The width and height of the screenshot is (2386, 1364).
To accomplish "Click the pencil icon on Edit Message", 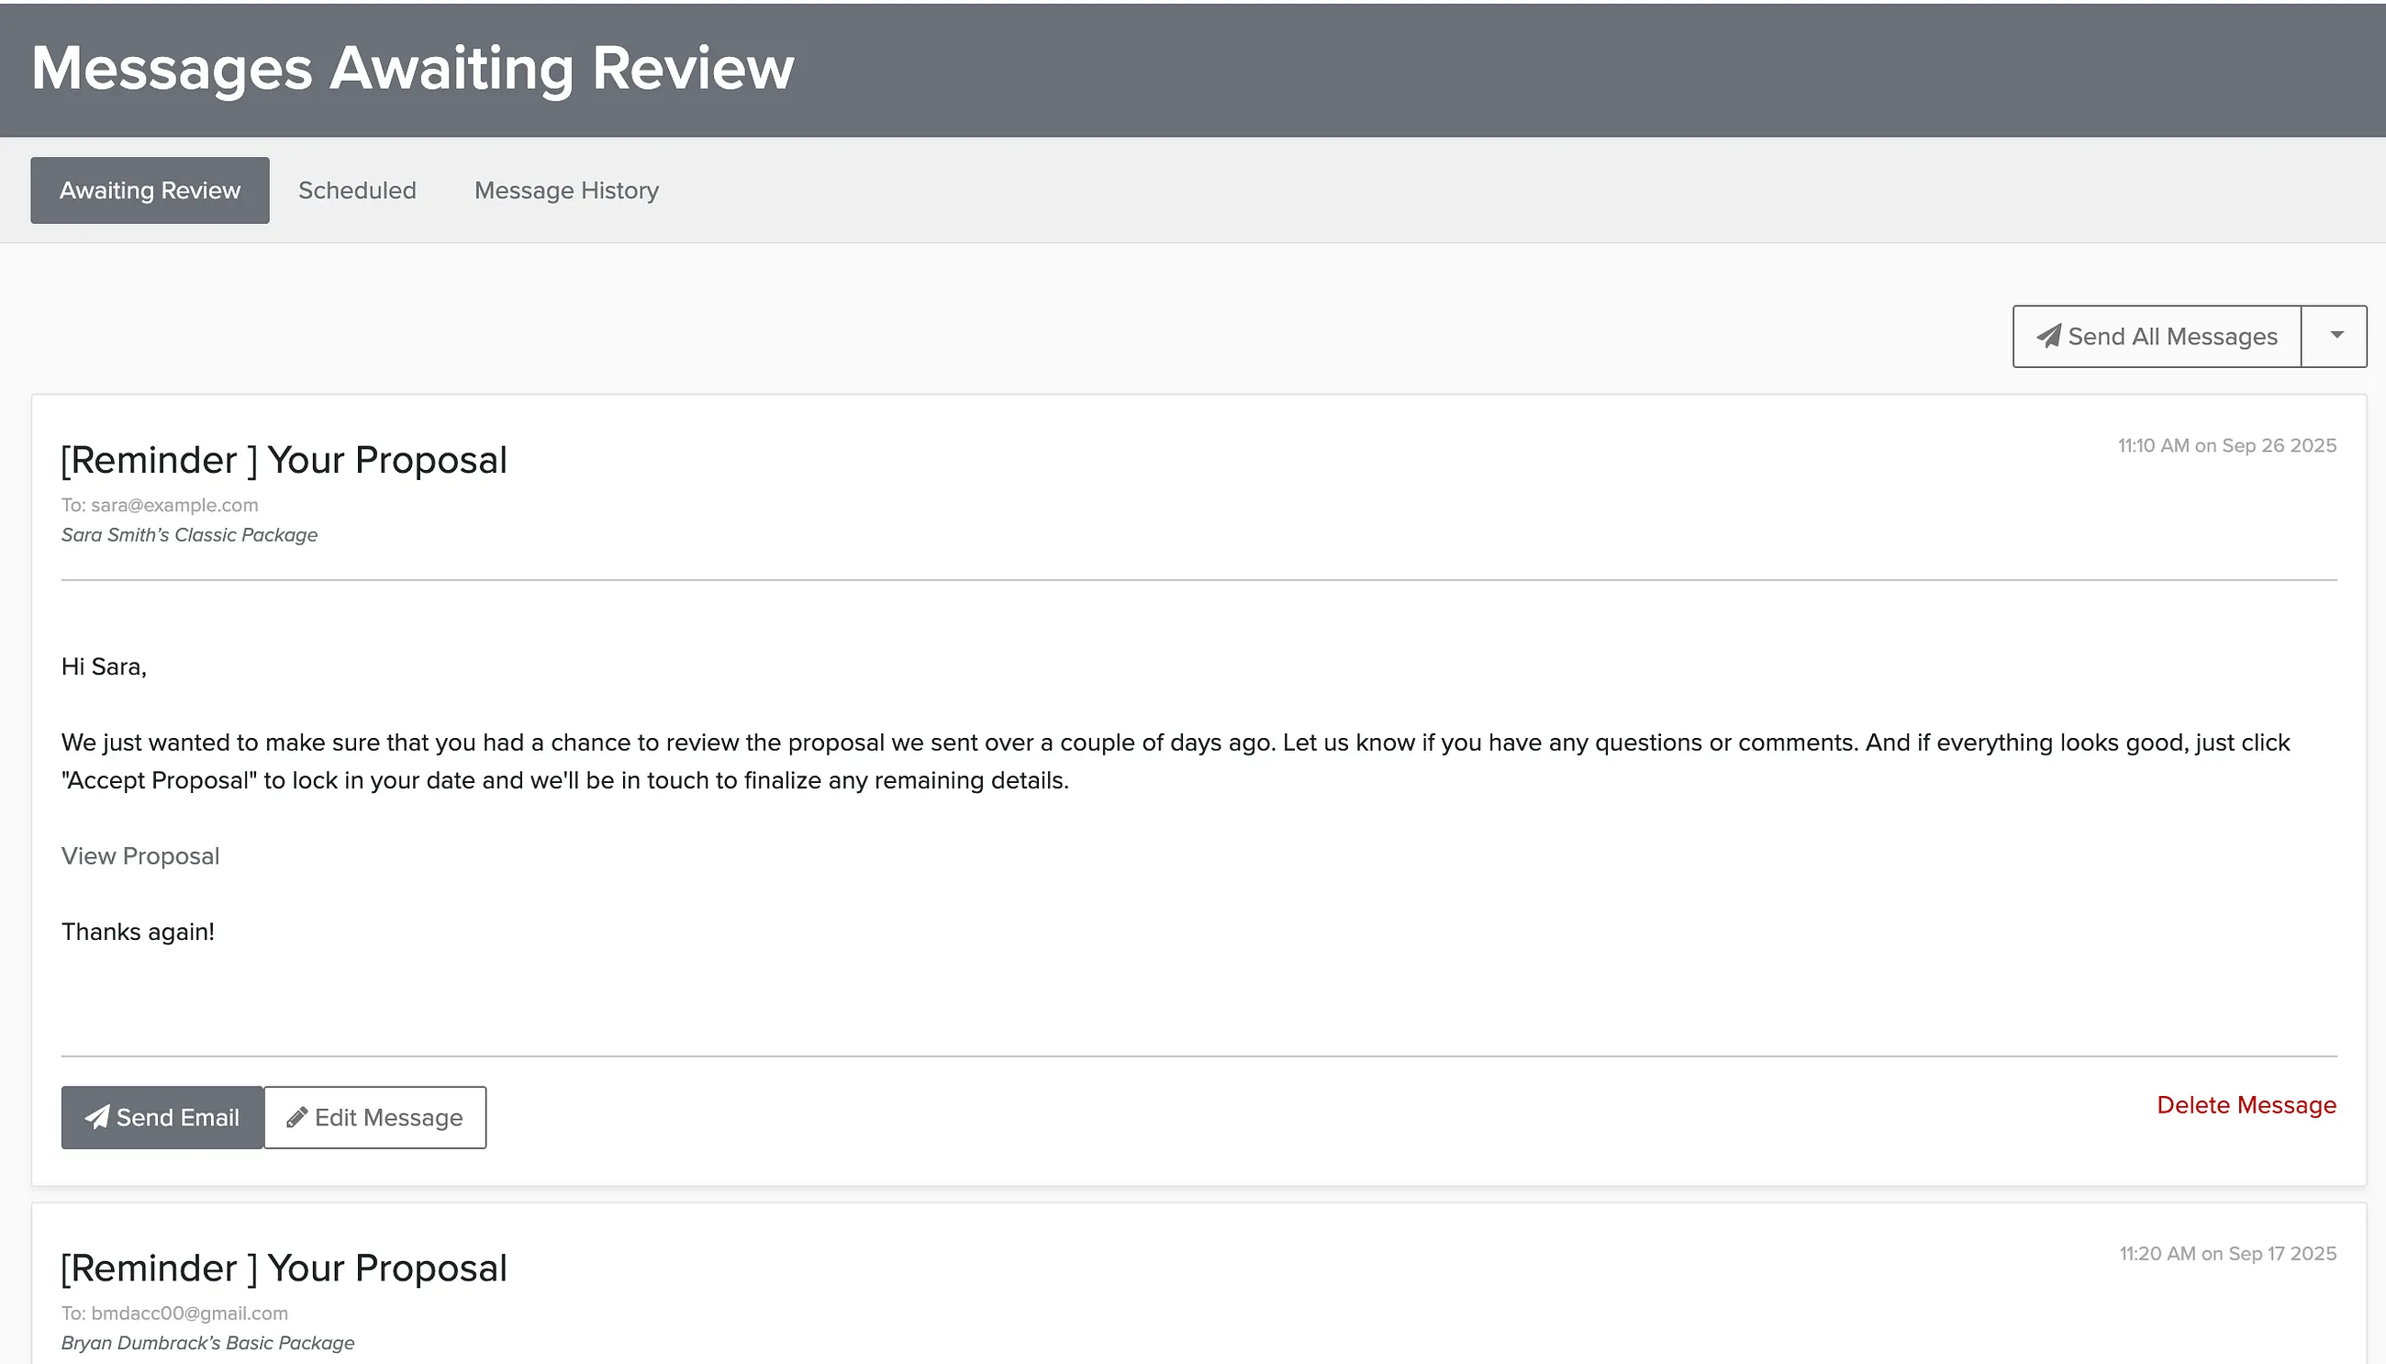I will tap(296, 1117).
